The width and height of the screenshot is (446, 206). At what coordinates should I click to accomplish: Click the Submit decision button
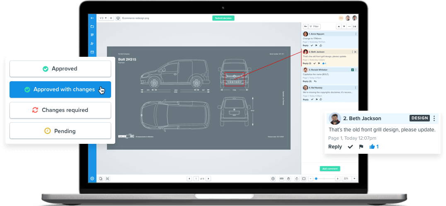tap(223, 18)
